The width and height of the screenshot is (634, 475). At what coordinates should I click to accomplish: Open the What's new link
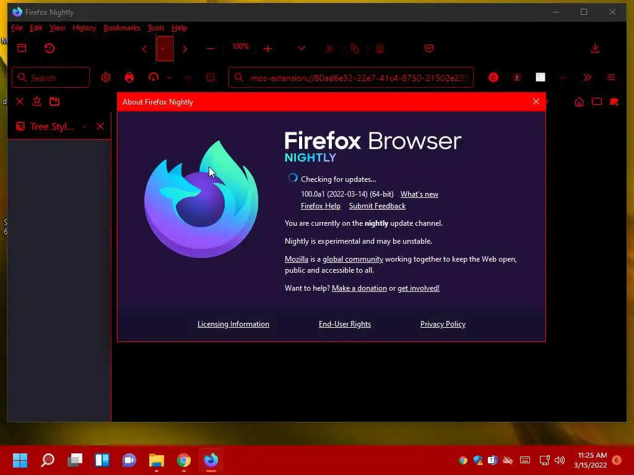(x=419, y=194)
